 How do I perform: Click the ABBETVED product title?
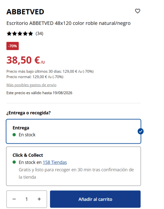[x=25, y=12]
